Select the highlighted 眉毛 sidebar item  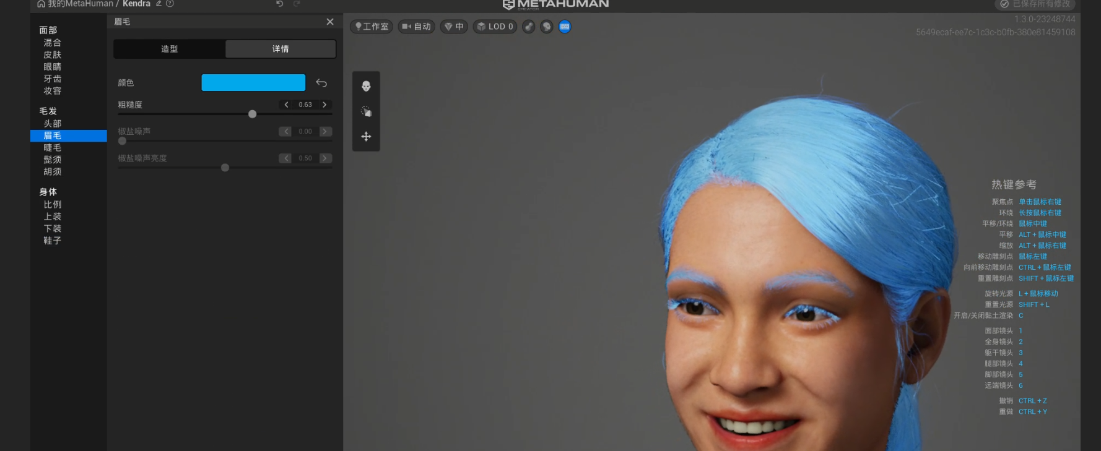click(x=68, y=135)
